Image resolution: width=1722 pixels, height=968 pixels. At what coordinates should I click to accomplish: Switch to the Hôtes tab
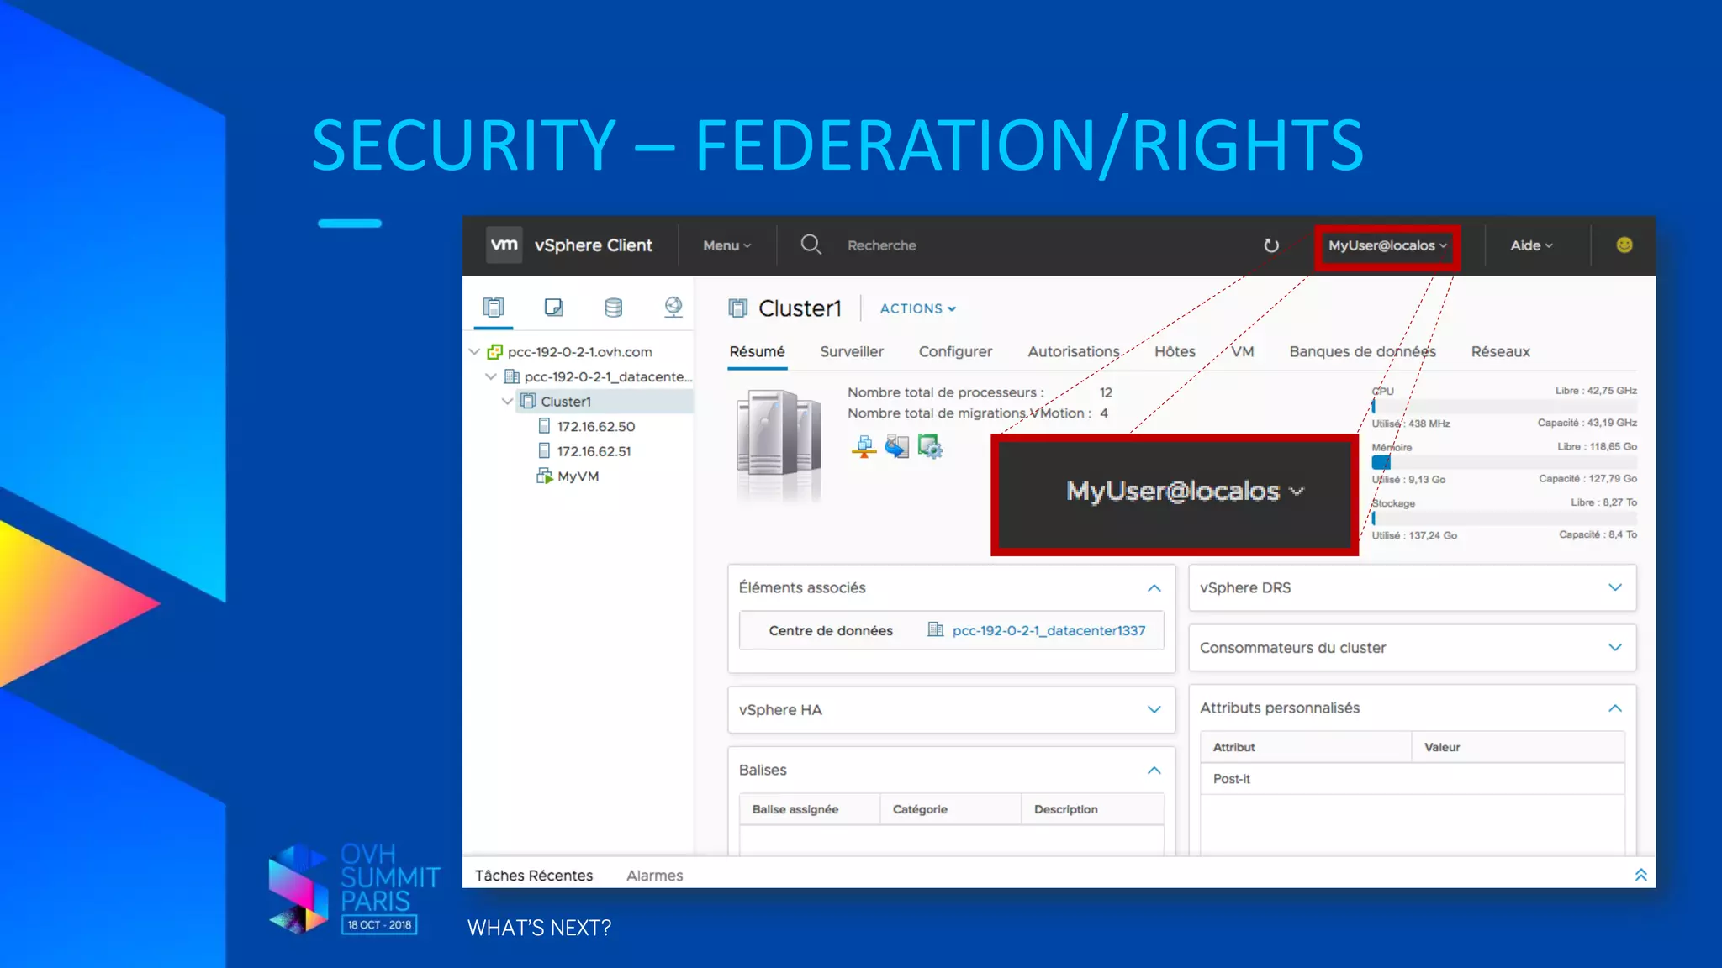coord(1175,351)
